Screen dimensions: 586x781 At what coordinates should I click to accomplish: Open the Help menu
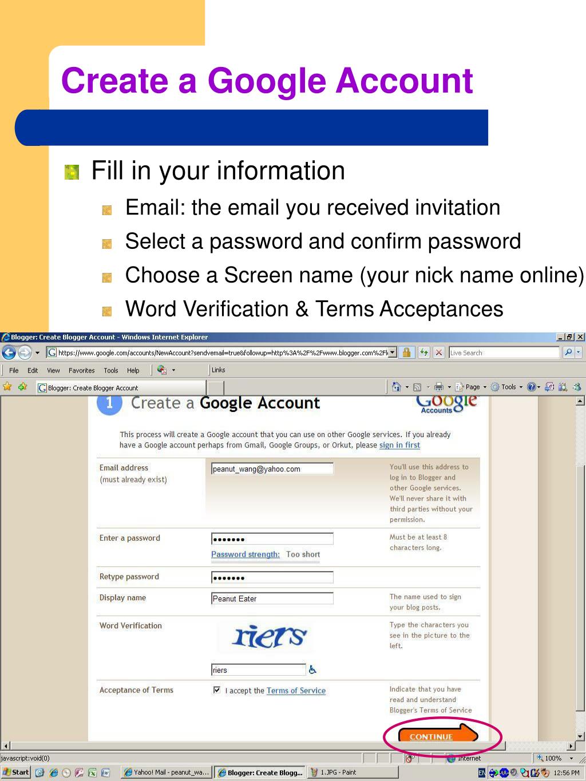click(x=133, y=371)
